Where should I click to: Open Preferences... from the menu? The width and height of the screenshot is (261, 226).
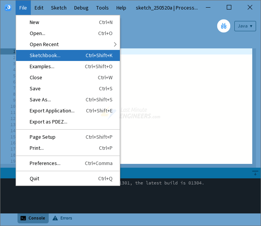68,163
